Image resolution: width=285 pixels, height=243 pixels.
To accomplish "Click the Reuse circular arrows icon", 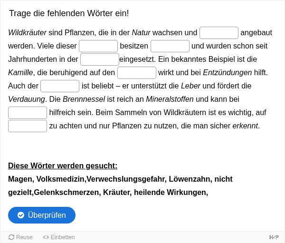I will point(11,237).
